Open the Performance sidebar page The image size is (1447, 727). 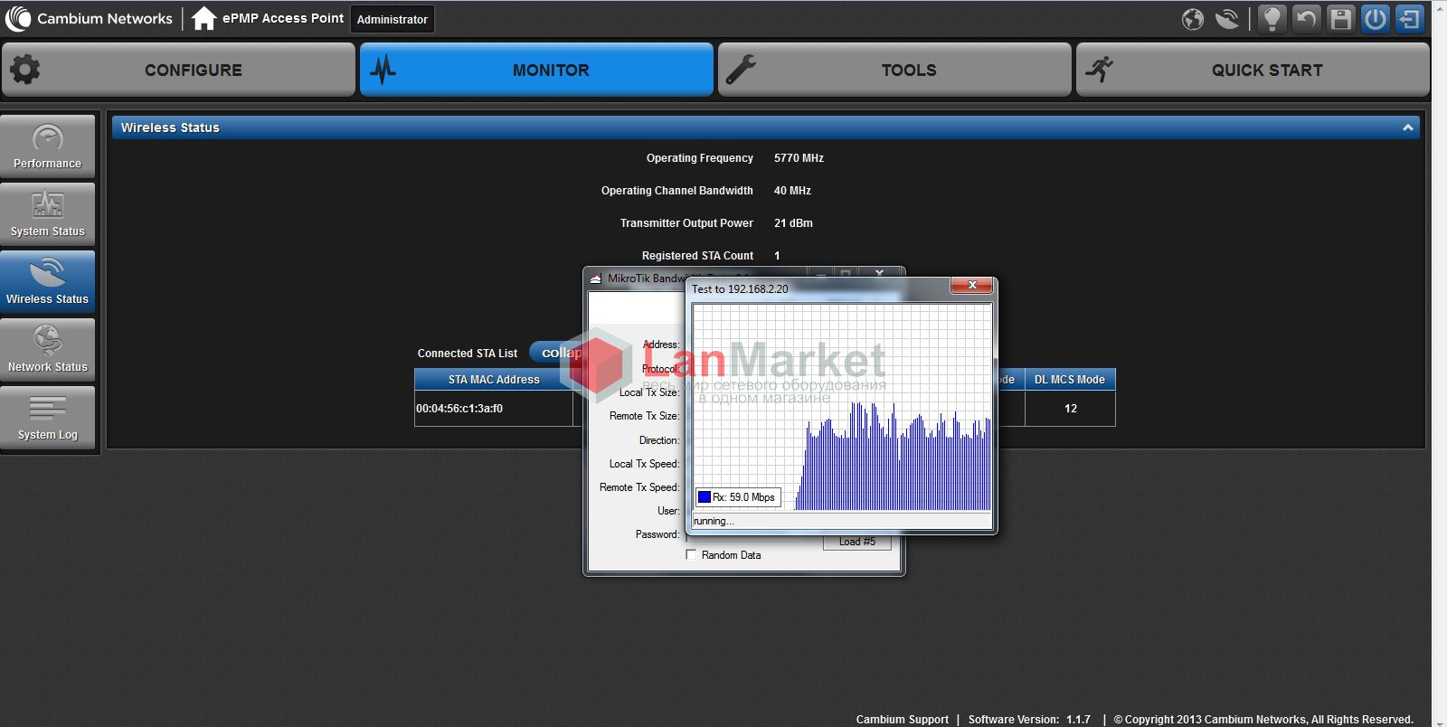(48, 146)
